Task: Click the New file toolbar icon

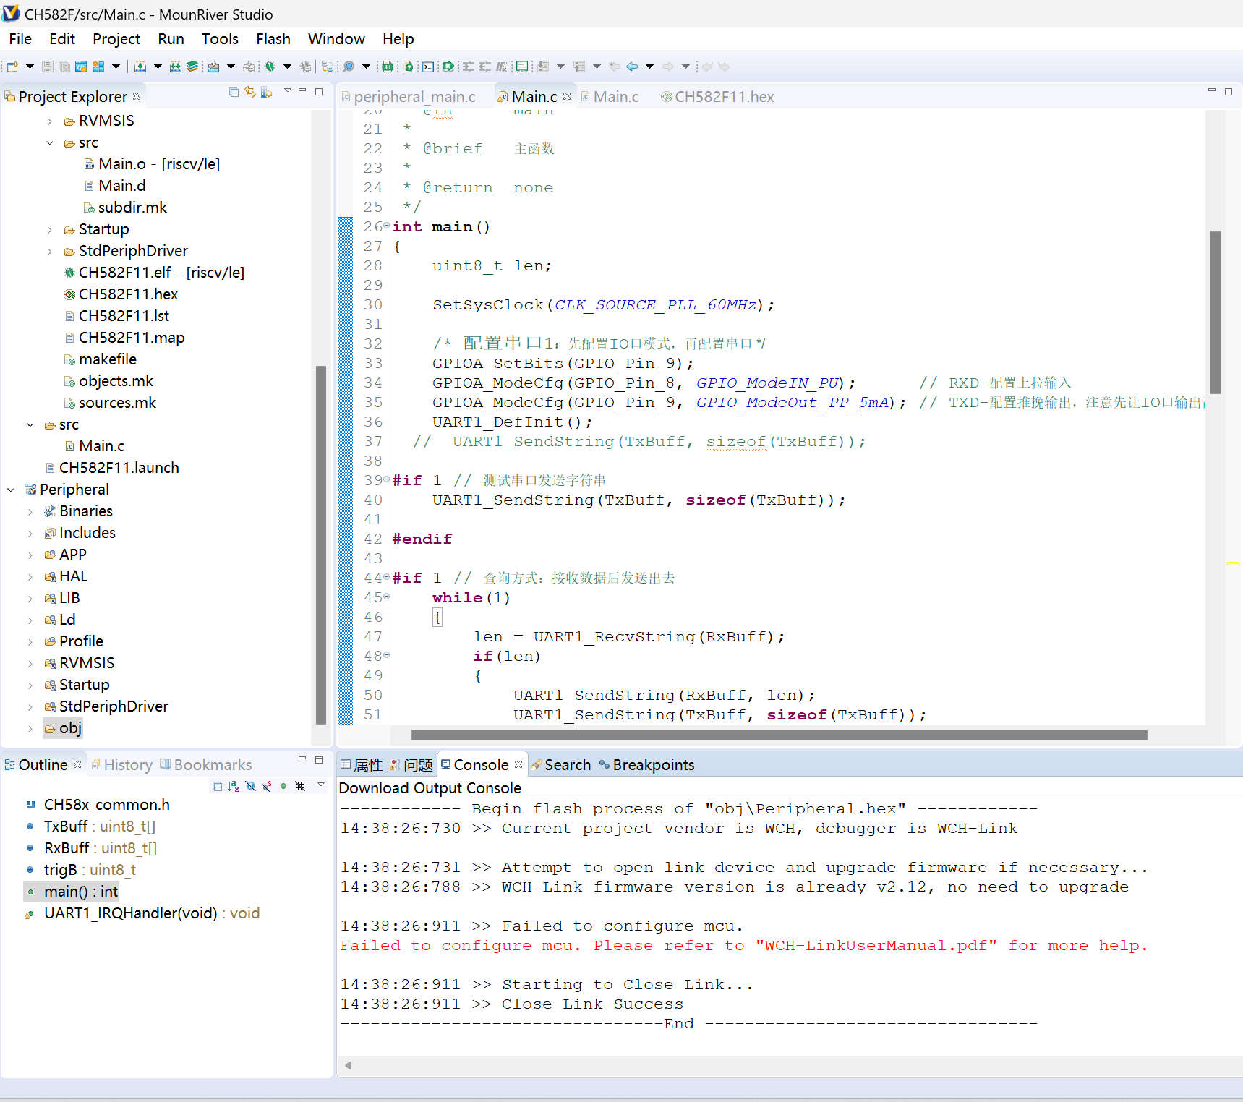Action: [12, 67]
